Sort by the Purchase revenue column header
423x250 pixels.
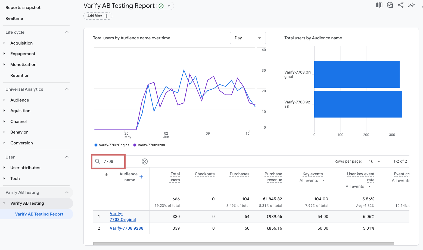pos(273,177)
